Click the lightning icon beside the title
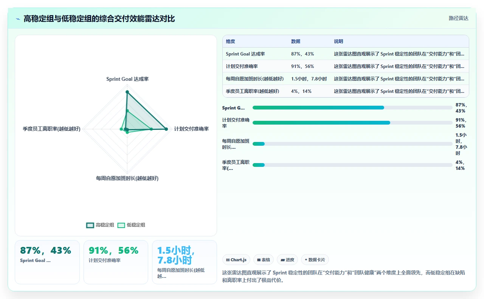 click(18, 18)
